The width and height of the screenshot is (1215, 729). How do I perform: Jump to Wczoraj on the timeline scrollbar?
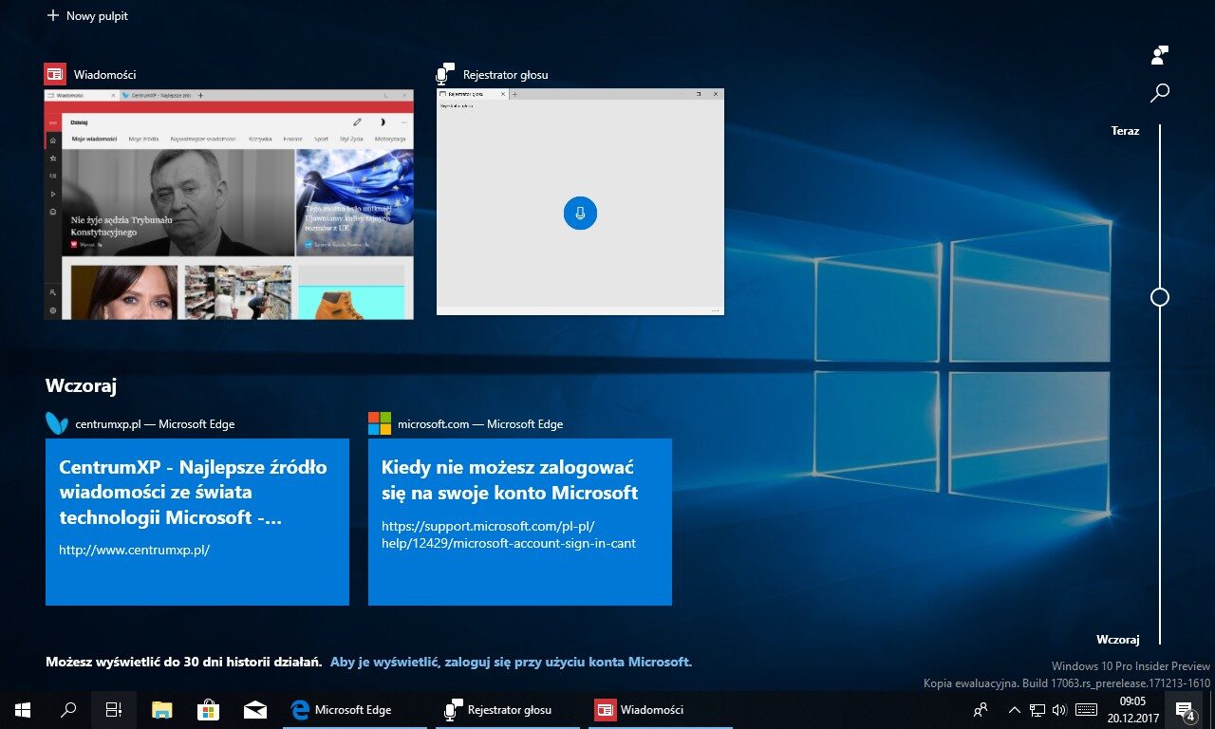point(1117,640)
